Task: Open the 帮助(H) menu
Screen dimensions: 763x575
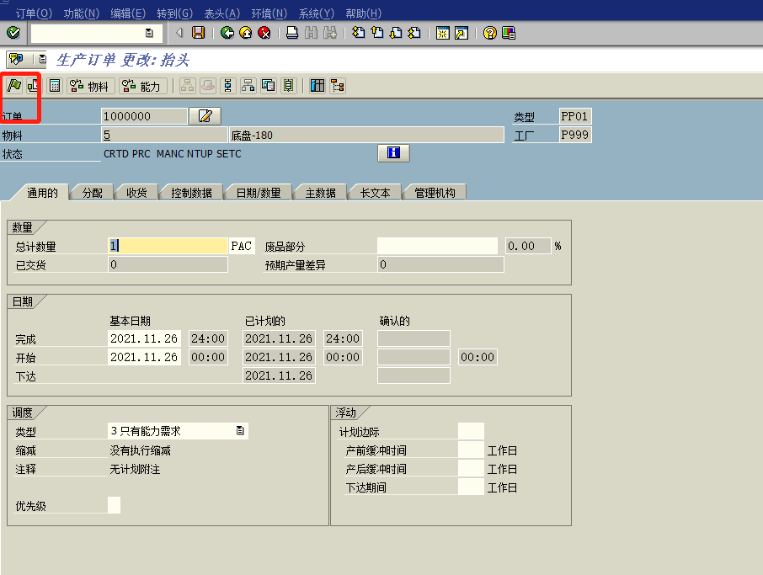Action: (364, 13)
